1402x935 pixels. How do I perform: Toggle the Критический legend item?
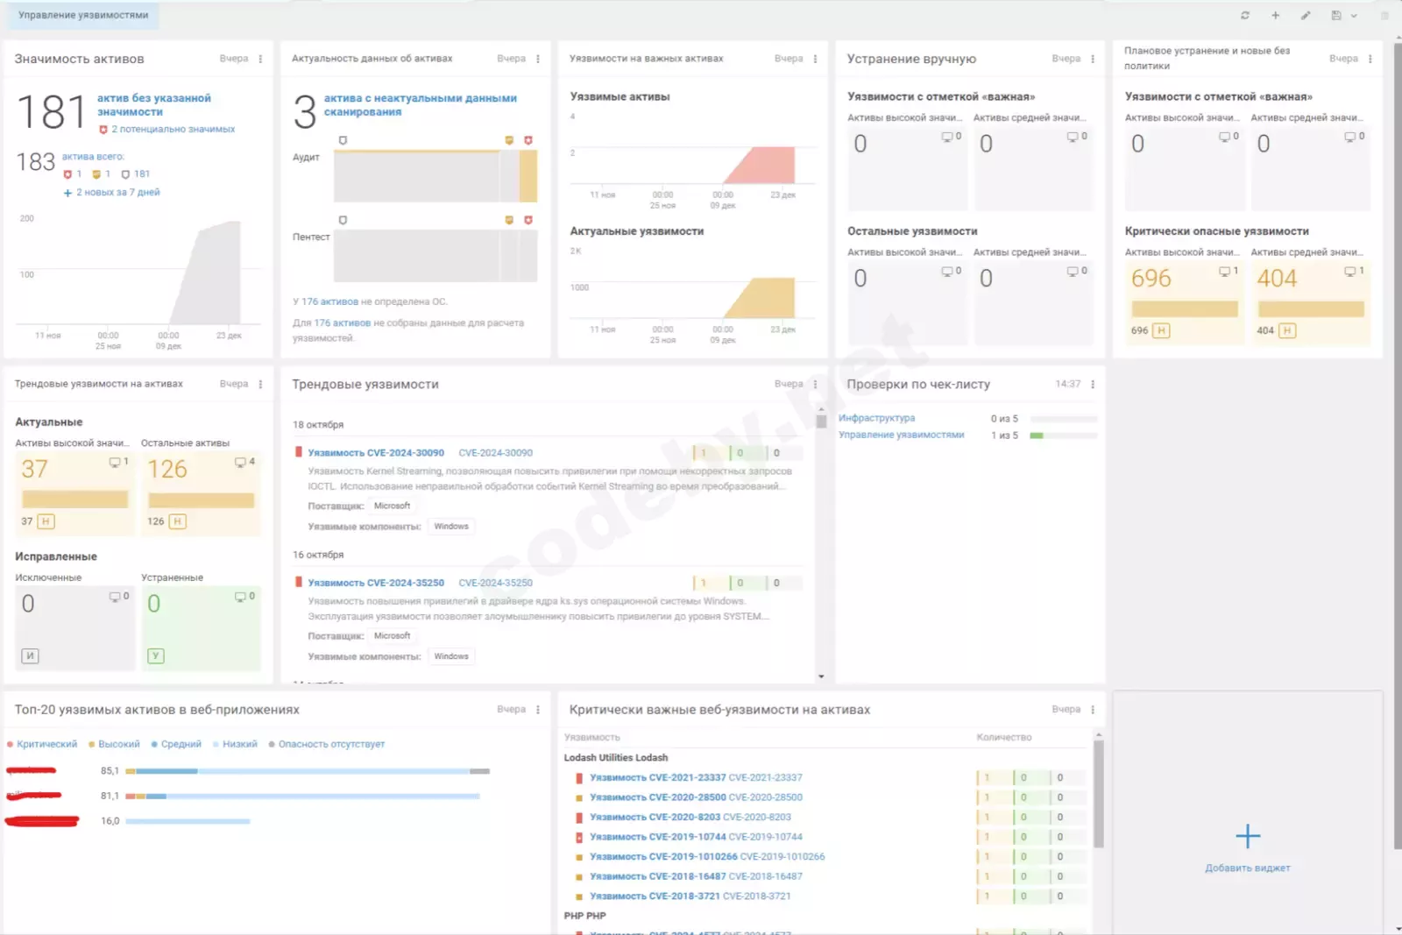tap(43, 744)
